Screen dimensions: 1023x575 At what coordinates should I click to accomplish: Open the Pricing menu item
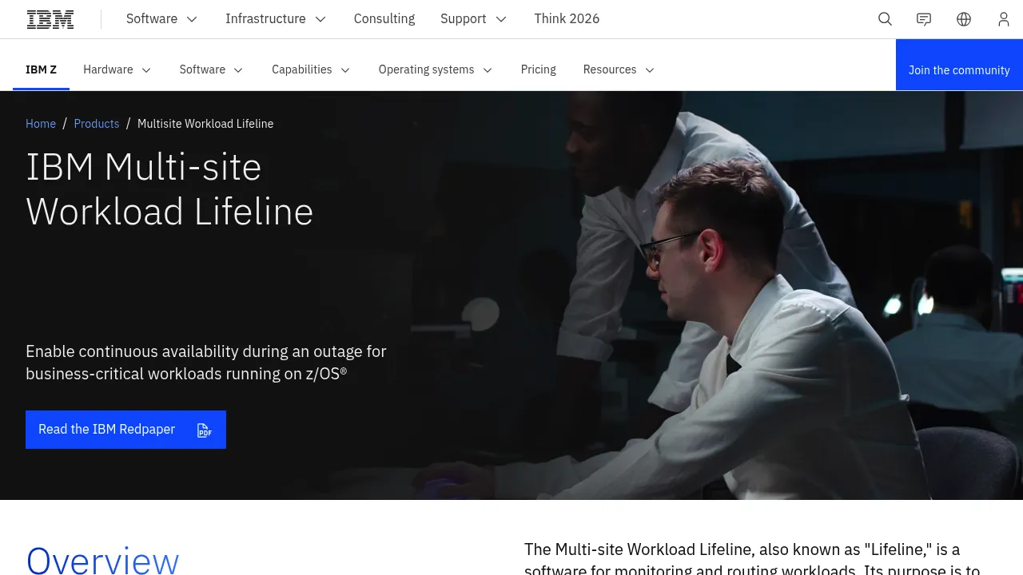click(x=539, y=69)
